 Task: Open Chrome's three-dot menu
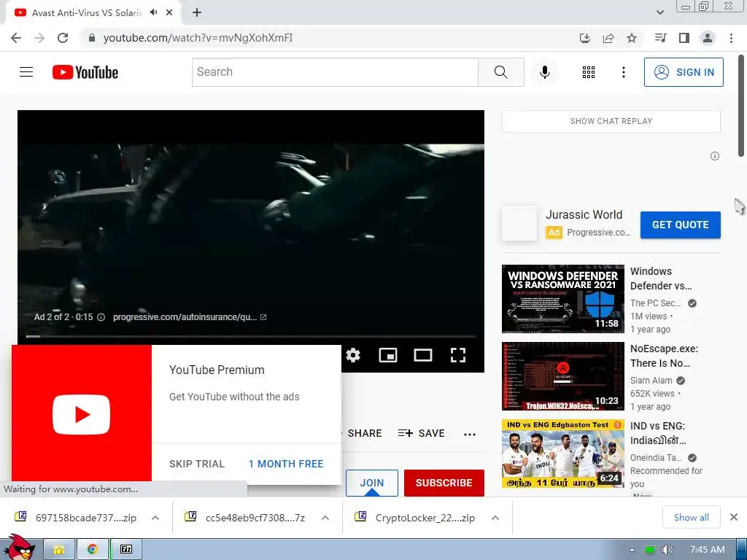731,38
